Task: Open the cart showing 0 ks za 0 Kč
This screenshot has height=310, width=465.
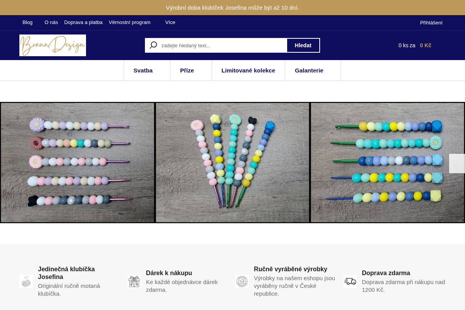Action: pos(415,45)
